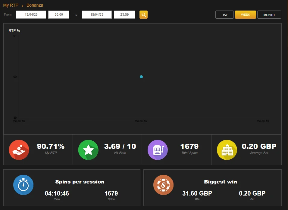The width and height of the screenshot is (288, 210).
Task: Switch chart view to MONTH
Action: pyautogui.click(x=269, y=15)
